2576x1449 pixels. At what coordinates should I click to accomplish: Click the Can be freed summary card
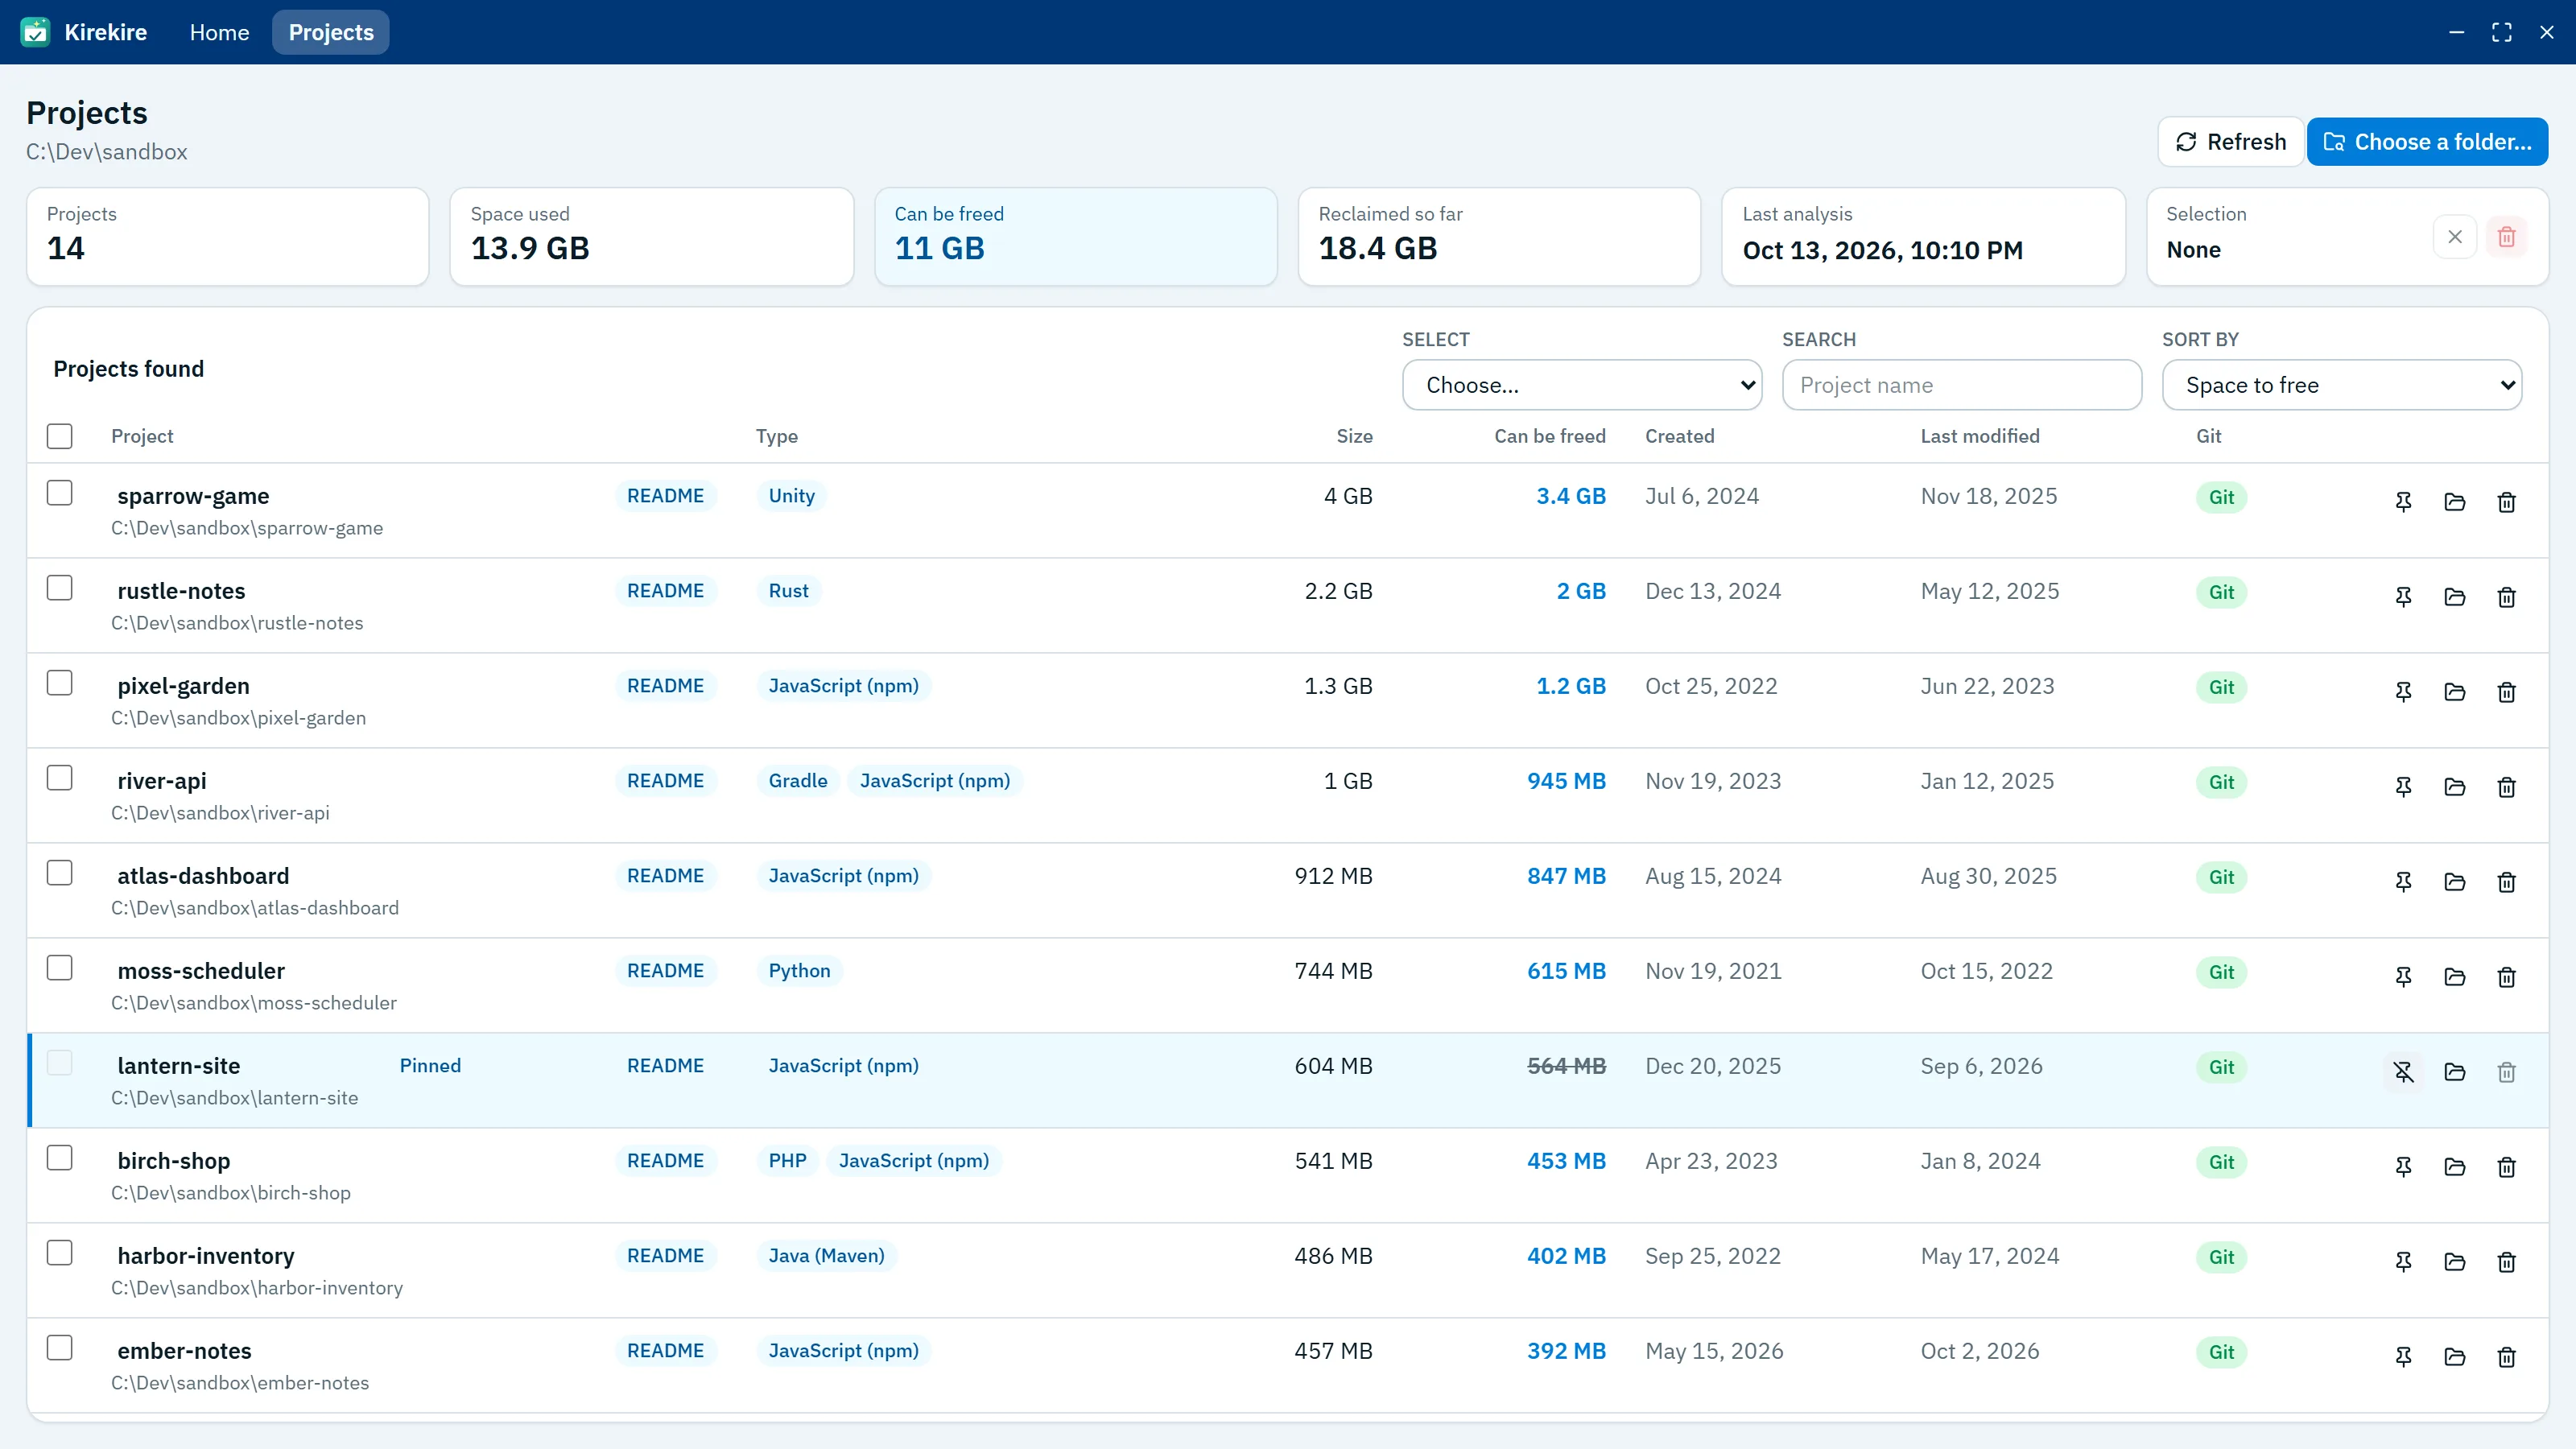click(1076, 237)
